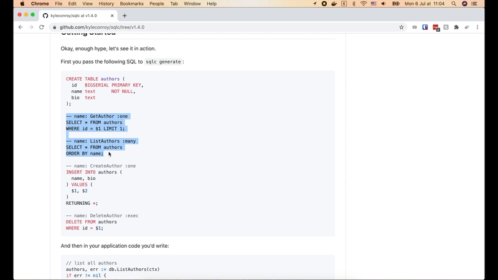Open the Bookmarks menu
The image size is (498, 280).
pos(131,4)
